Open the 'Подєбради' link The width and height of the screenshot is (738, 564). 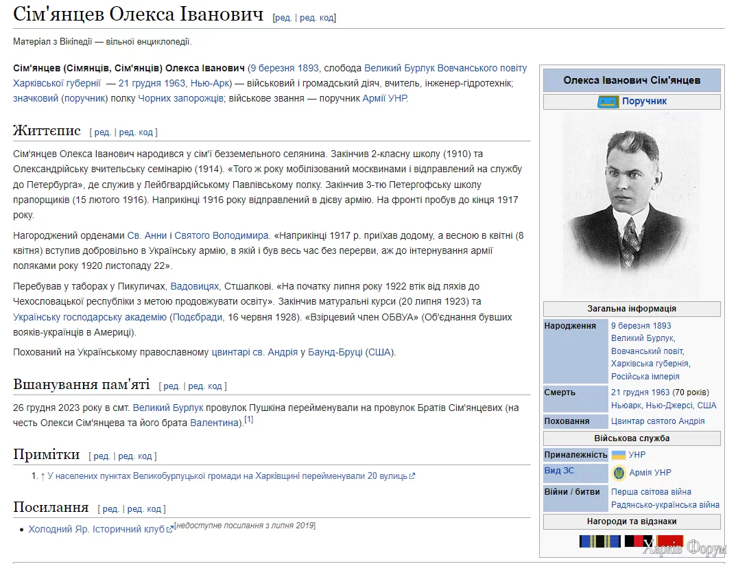tap(198, 317)
